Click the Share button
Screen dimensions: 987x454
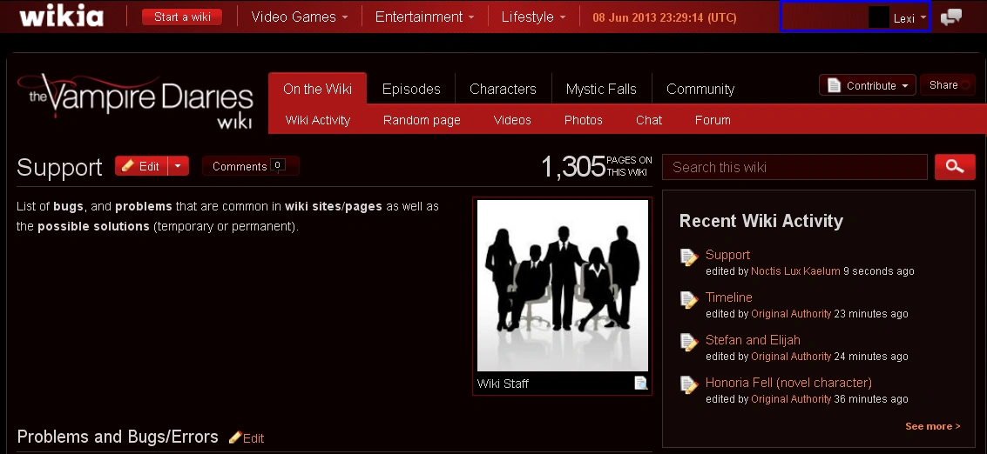tap(947, 85)
